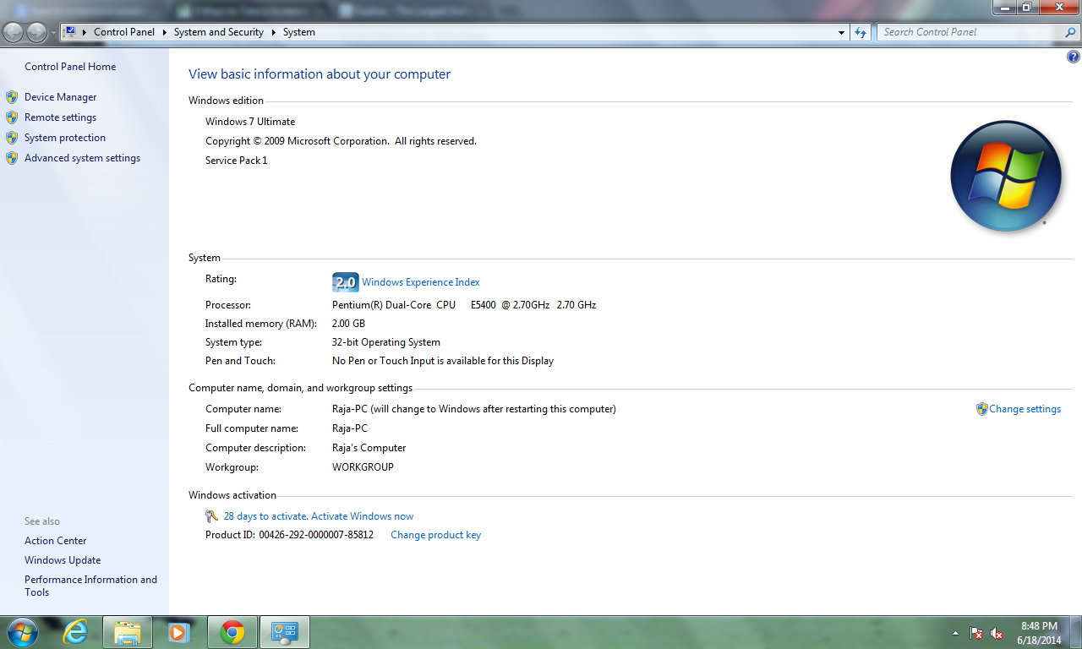Click the Help question mark icon
This screenshot has height=649, width=1082.
pos(1074,57)
